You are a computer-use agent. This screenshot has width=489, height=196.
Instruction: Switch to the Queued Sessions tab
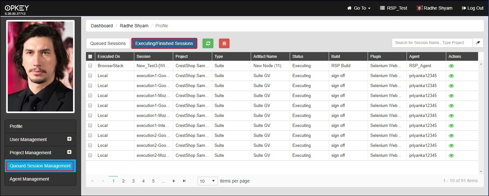[x=108, y=43]
